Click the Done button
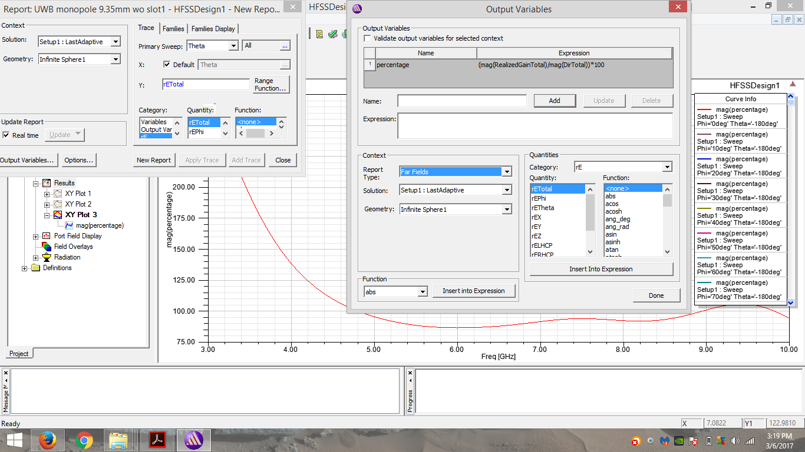 pos(656,295)
